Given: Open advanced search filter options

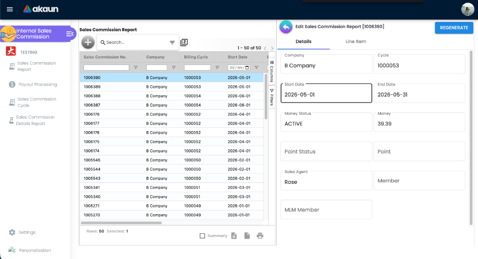Looking at the screenshot, I should (x=172, y=42).
